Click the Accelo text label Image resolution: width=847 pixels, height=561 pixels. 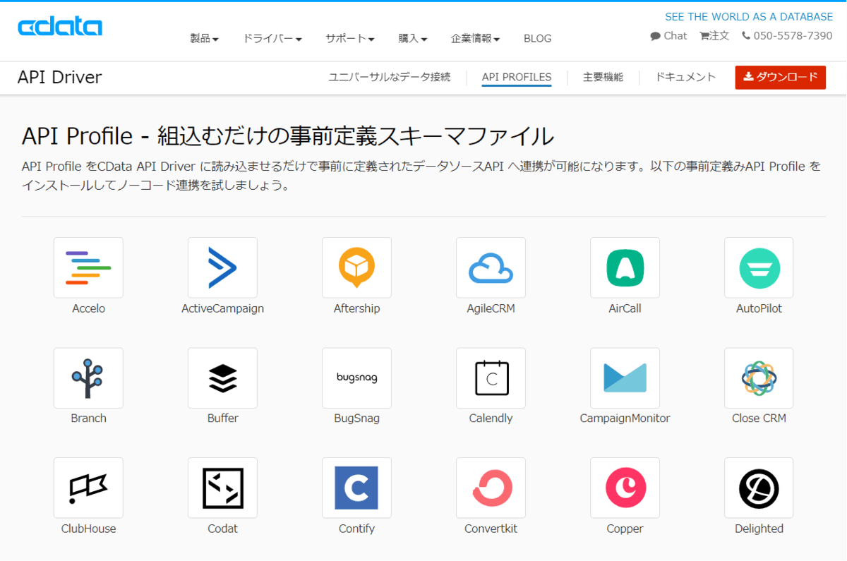click(88, 308)
